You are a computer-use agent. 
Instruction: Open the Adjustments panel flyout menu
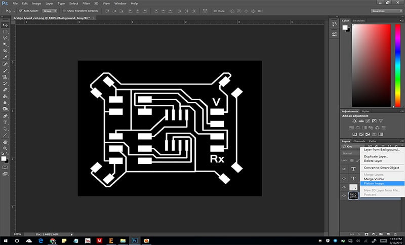(x=401, y=111)
